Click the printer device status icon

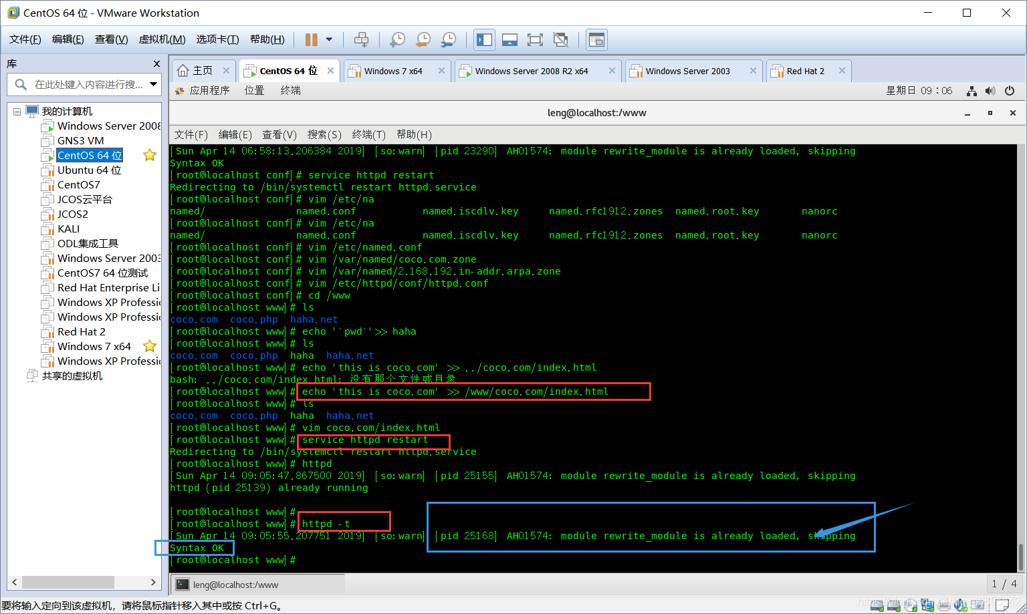pos(944,604)
